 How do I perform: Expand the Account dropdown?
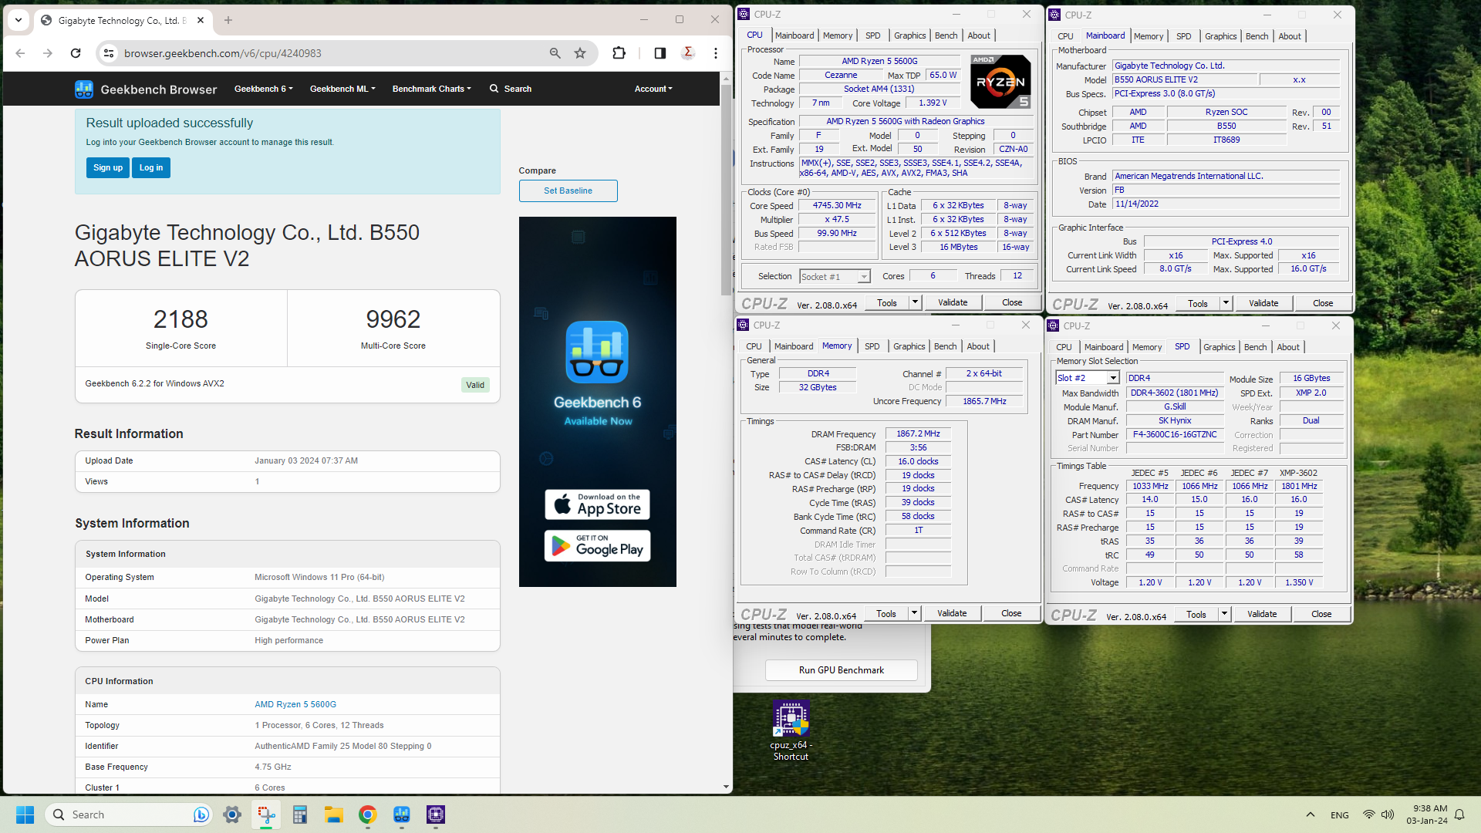(653, 89)
